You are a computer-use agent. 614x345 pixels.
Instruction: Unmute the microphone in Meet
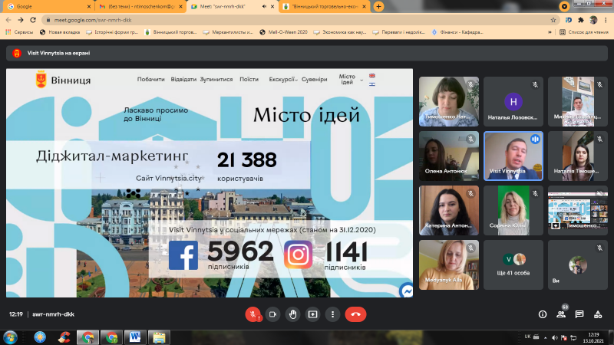click(x=253, y=314)
